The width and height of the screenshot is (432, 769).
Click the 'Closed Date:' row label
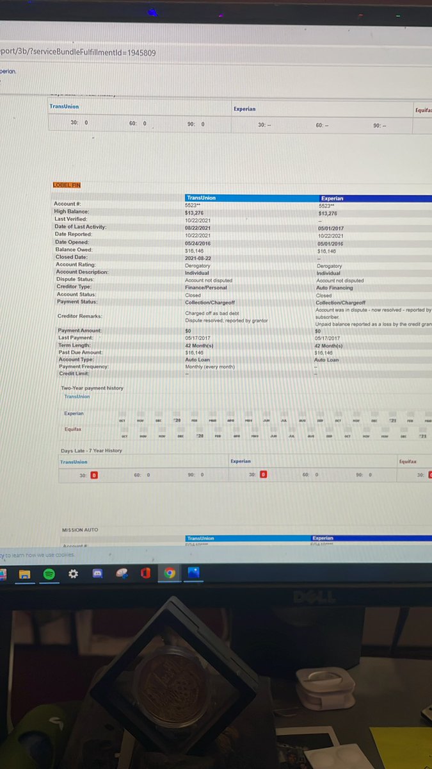tap(72, 257)
